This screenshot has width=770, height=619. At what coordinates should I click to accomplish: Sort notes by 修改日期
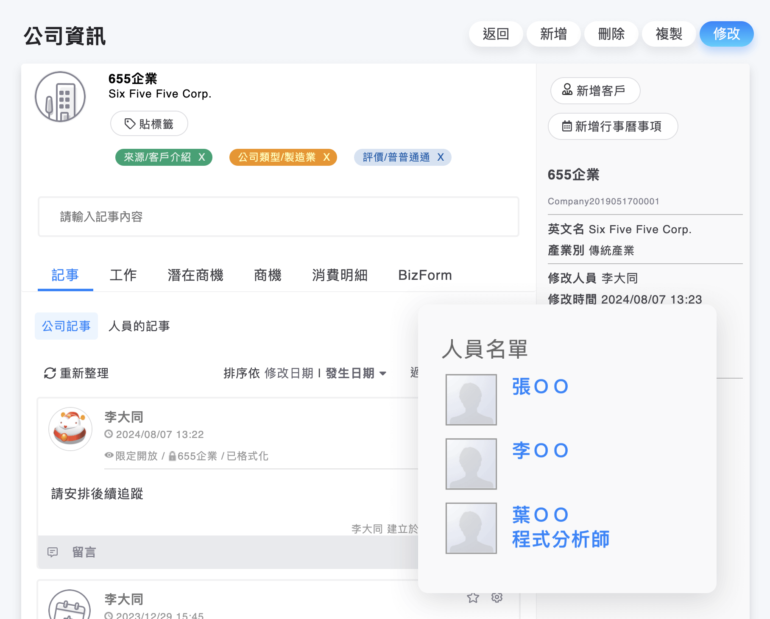[289, 373]
